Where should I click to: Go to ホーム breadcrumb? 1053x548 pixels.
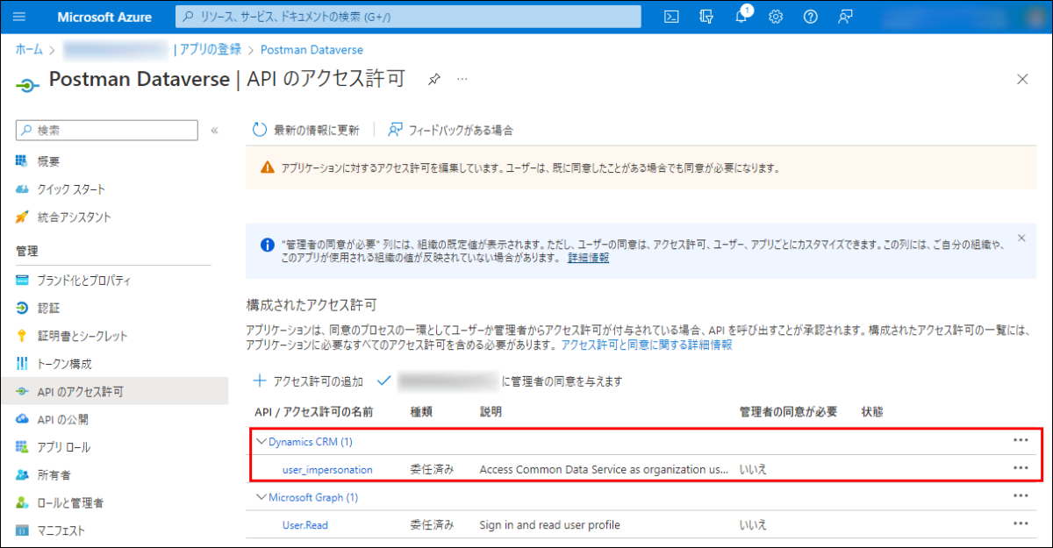click(x=29, y=50)
